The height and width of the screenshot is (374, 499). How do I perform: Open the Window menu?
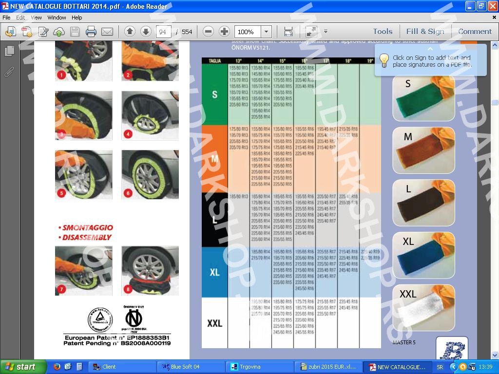(57, 18)
